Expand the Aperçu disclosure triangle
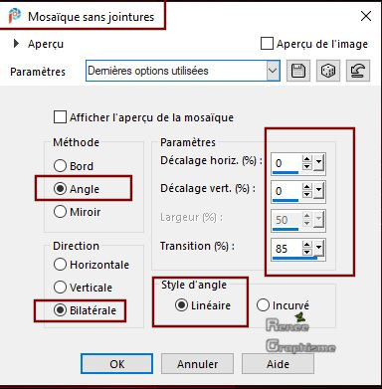Viewport: 382px width, 389px height. [x=16, y=44]
